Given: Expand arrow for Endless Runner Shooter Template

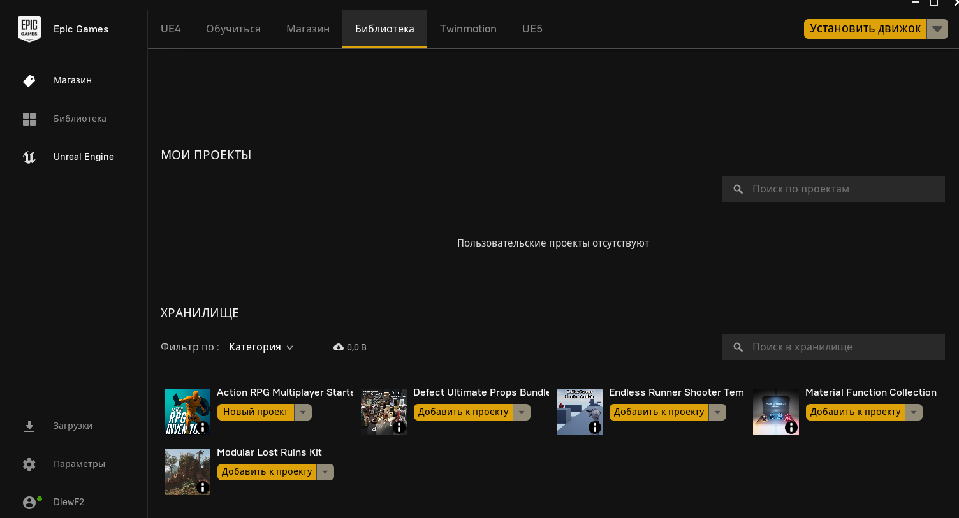Looking at the screenshot, I should [718, 412].
